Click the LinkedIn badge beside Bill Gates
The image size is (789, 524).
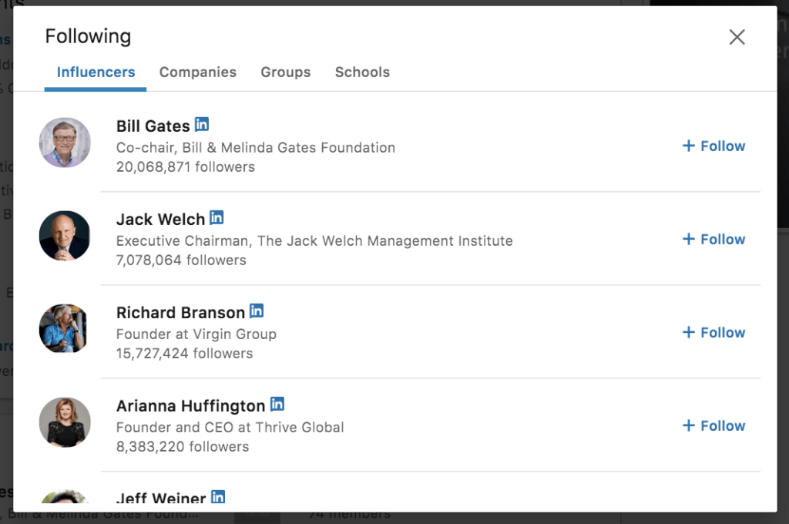tap(201, 124)
